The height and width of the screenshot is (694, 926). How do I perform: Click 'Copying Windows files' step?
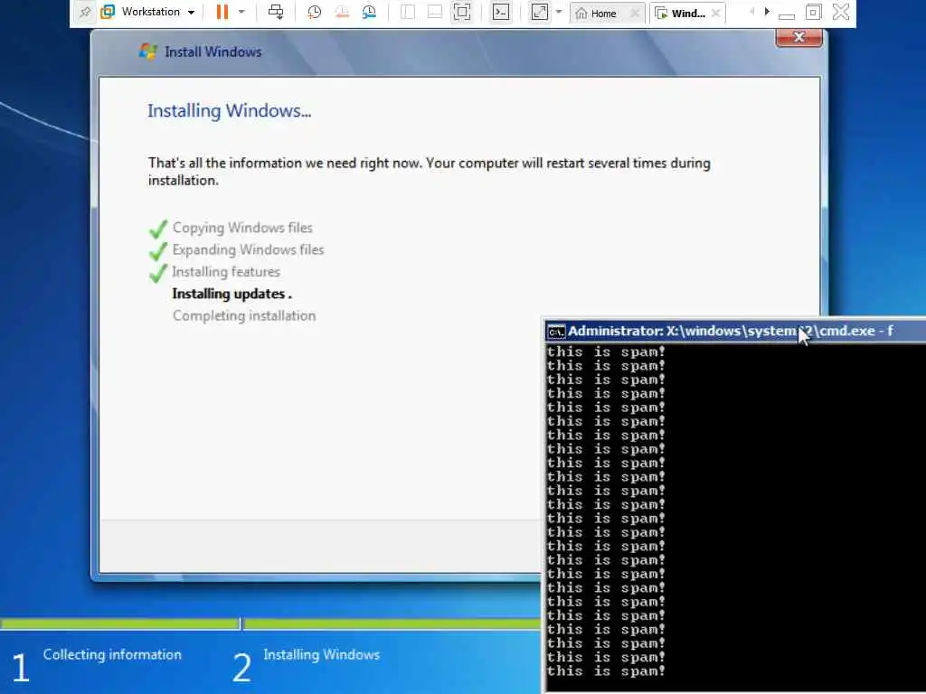(242, 228)
